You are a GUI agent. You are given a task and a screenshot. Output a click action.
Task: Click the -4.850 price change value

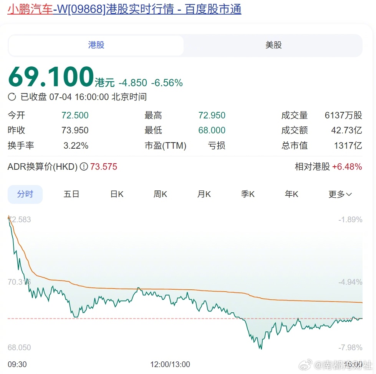click(x=133, y=83)
